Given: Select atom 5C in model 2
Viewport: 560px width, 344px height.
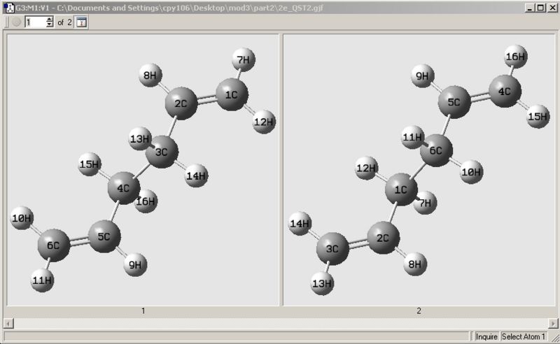Looking at the screenshot, I should point(454,102).
